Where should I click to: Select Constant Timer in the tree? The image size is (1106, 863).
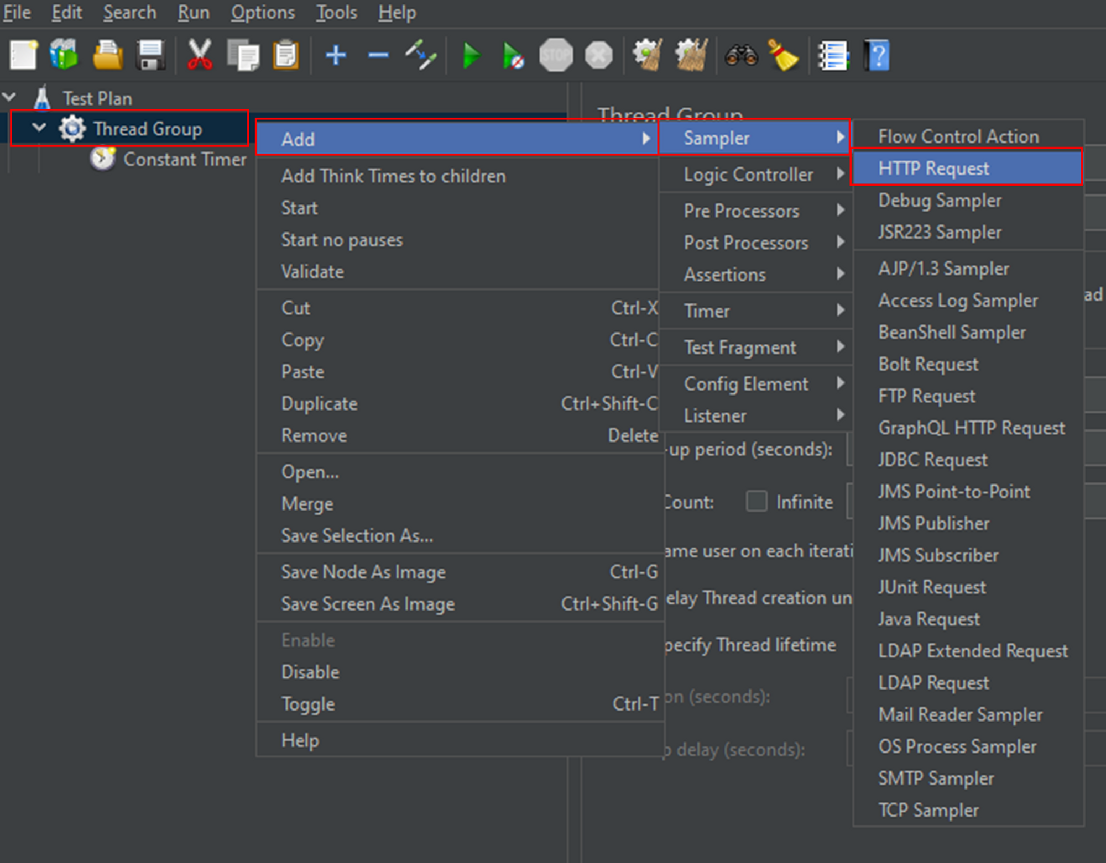pyautogui.click(x=184, y=160)
